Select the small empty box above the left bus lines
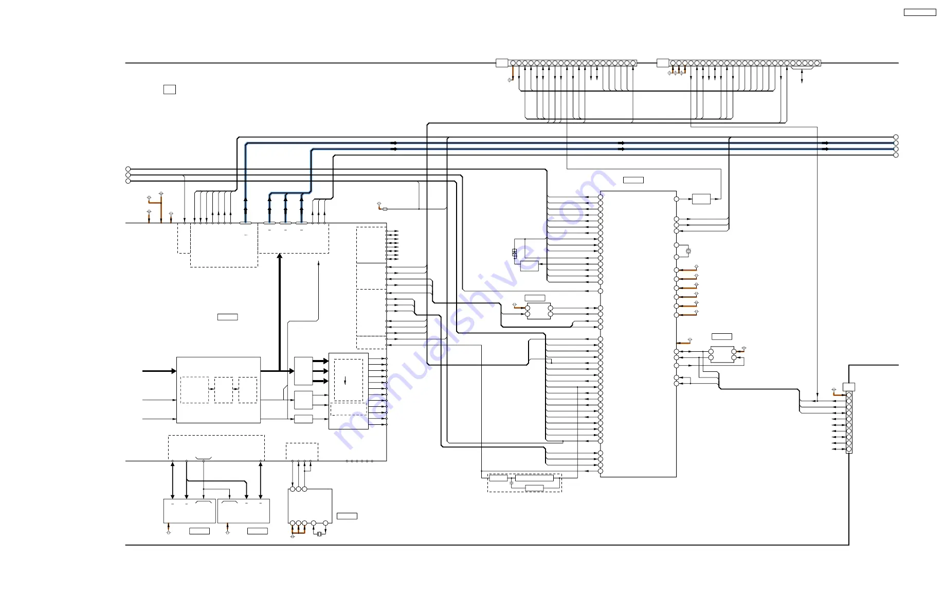944x611 pixels. 170,89
